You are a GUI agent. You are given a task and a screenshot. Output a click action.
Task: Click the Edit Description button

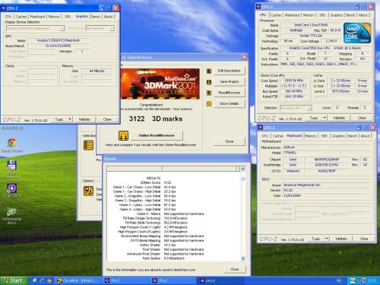pos(230,71)
